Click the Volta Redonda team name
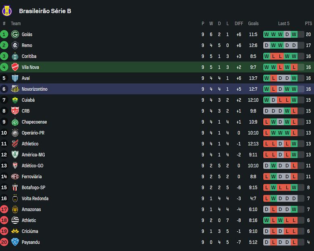 35,198
